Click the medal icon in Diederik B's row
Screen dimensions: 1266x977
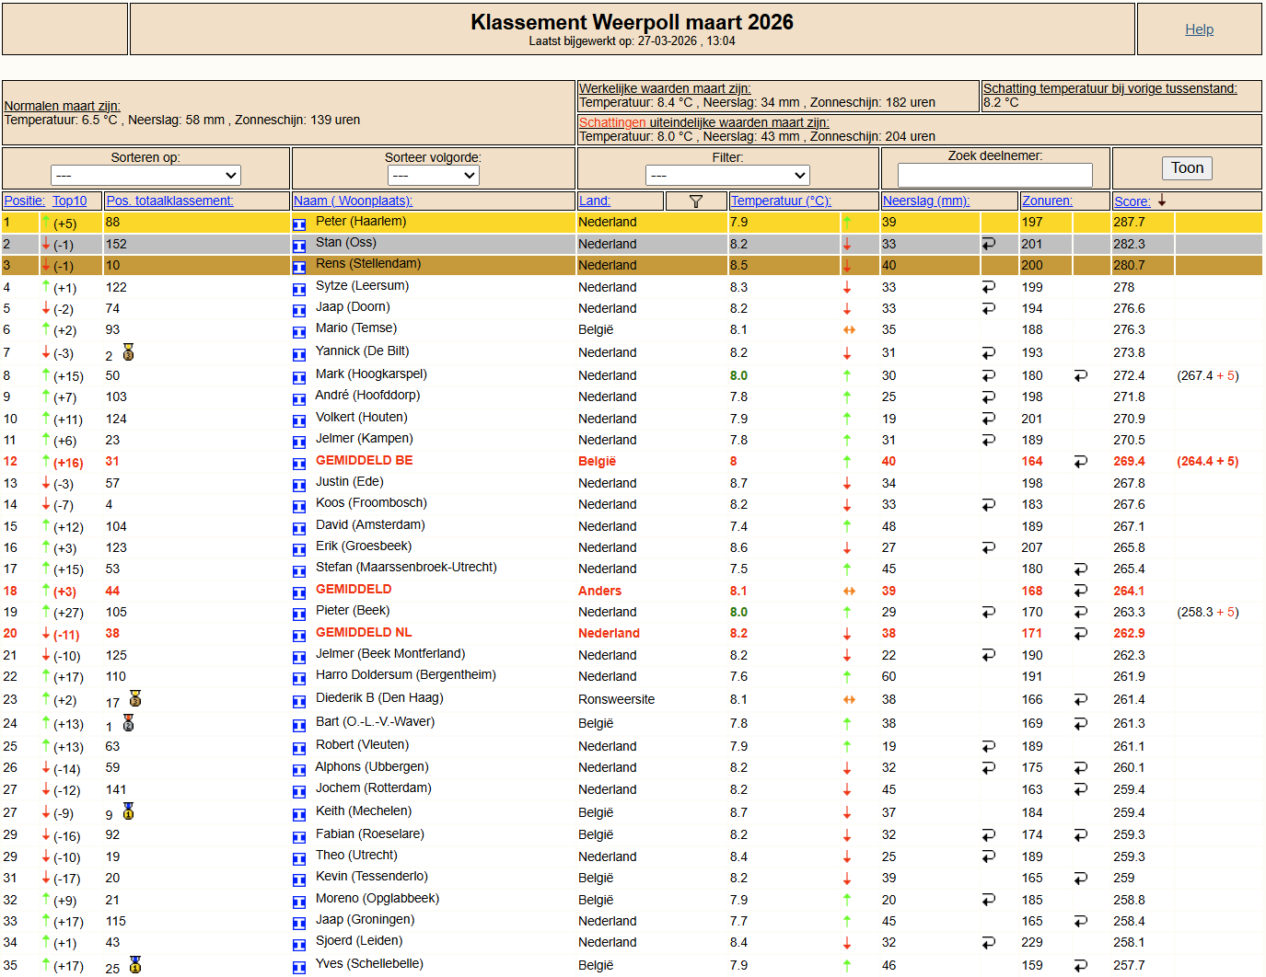(135, 699)
